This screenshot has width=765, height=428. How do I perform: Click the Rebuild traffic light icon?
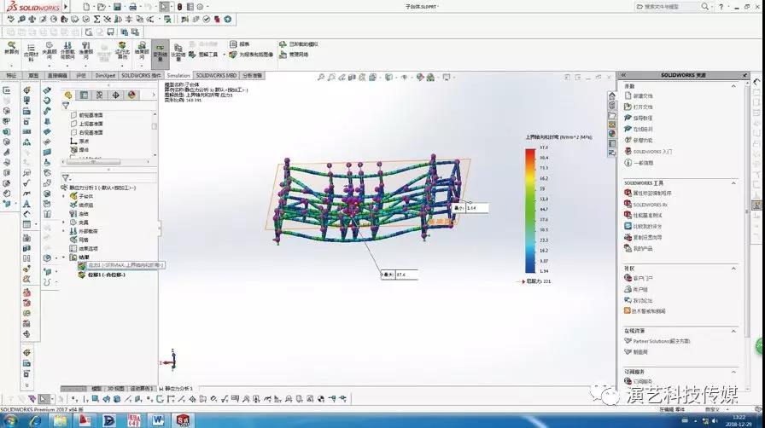click(179, 7)
